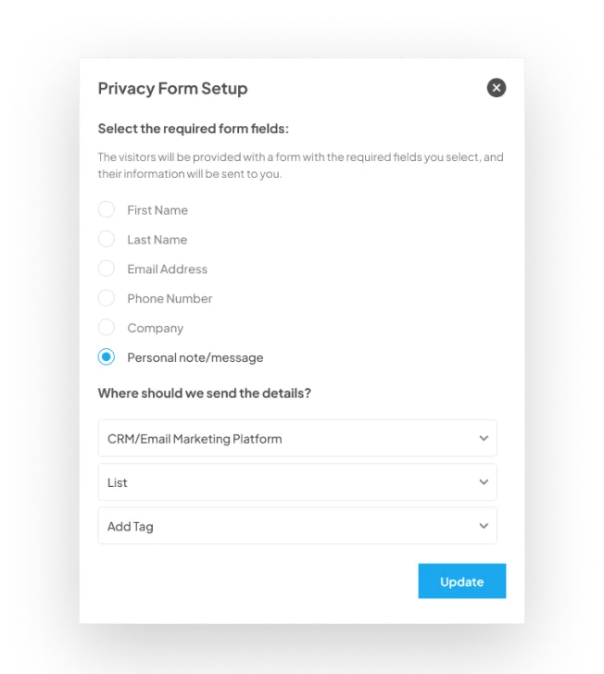Click the "Email Address" text label
The image size is (604, 674).
click(x=168, y=269)
